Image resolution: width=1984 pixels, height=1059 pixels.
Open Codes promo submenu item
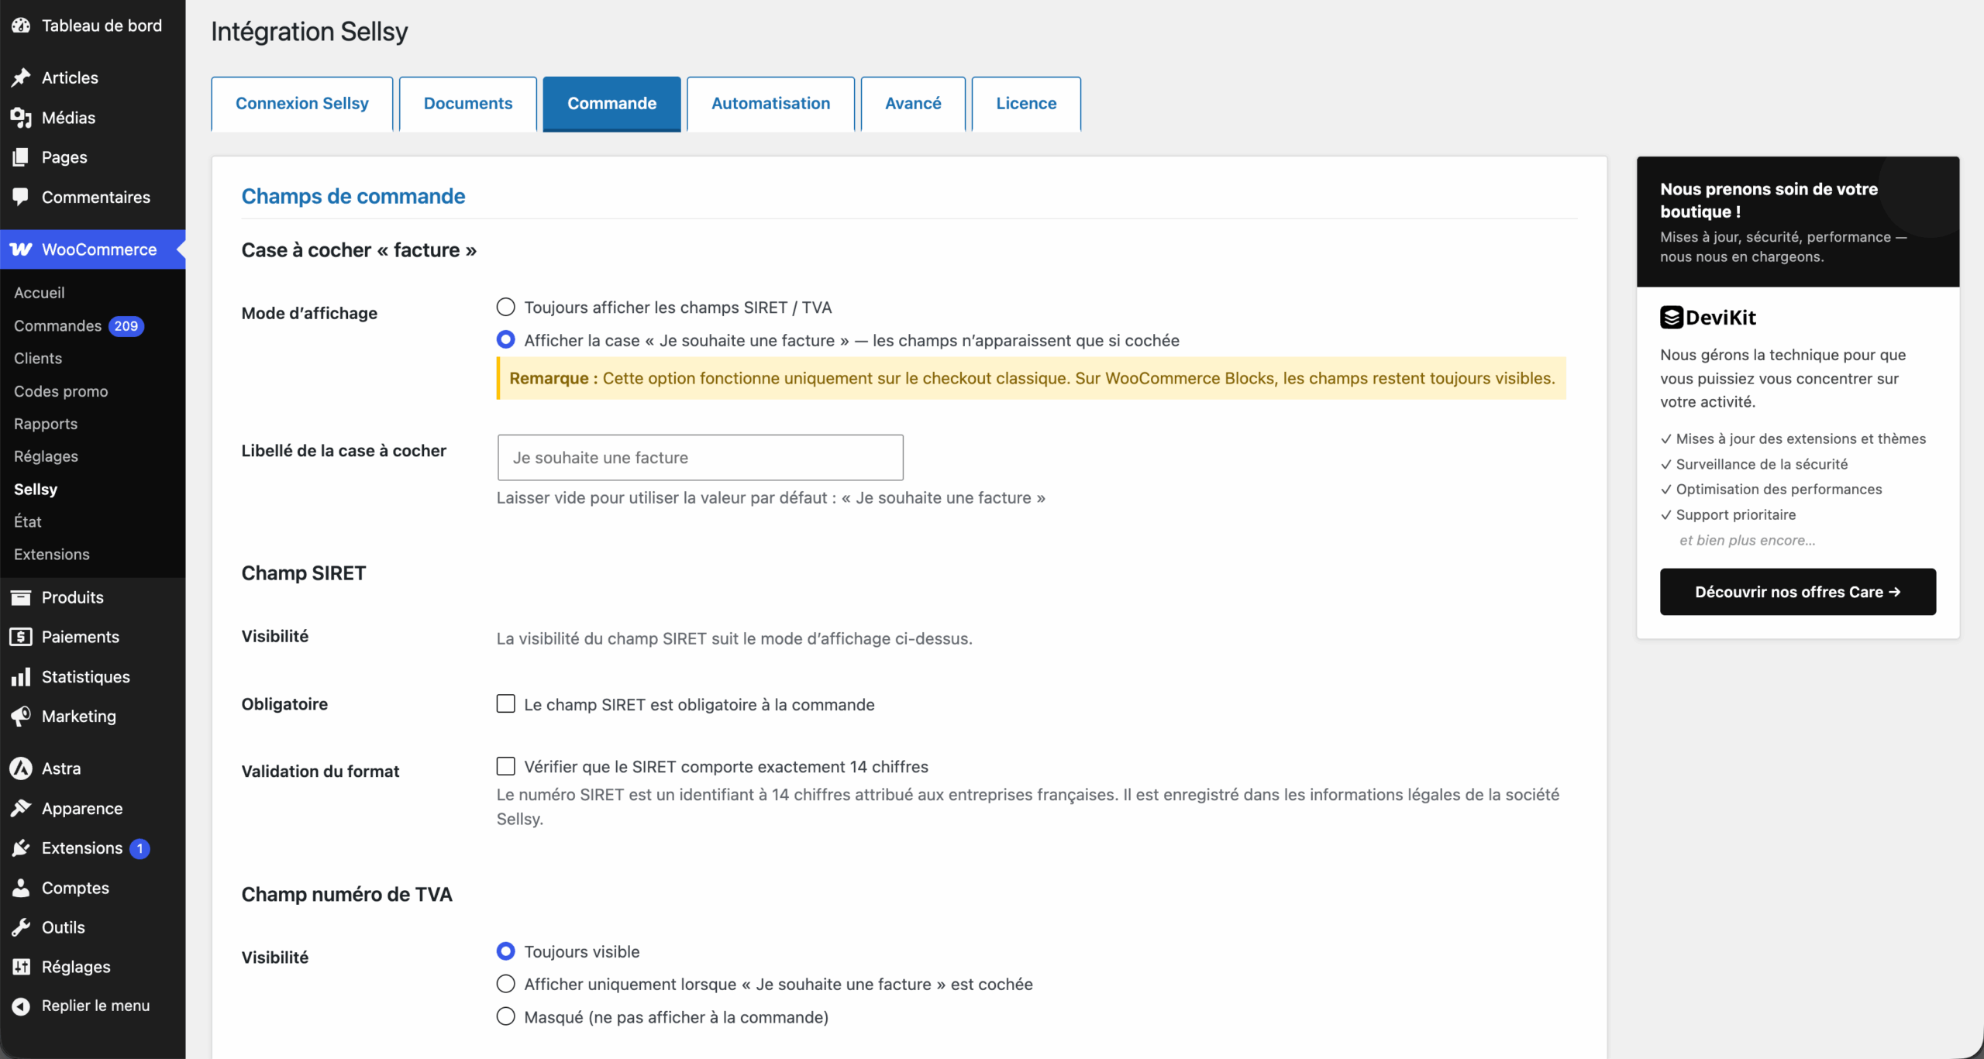point(61,391)
